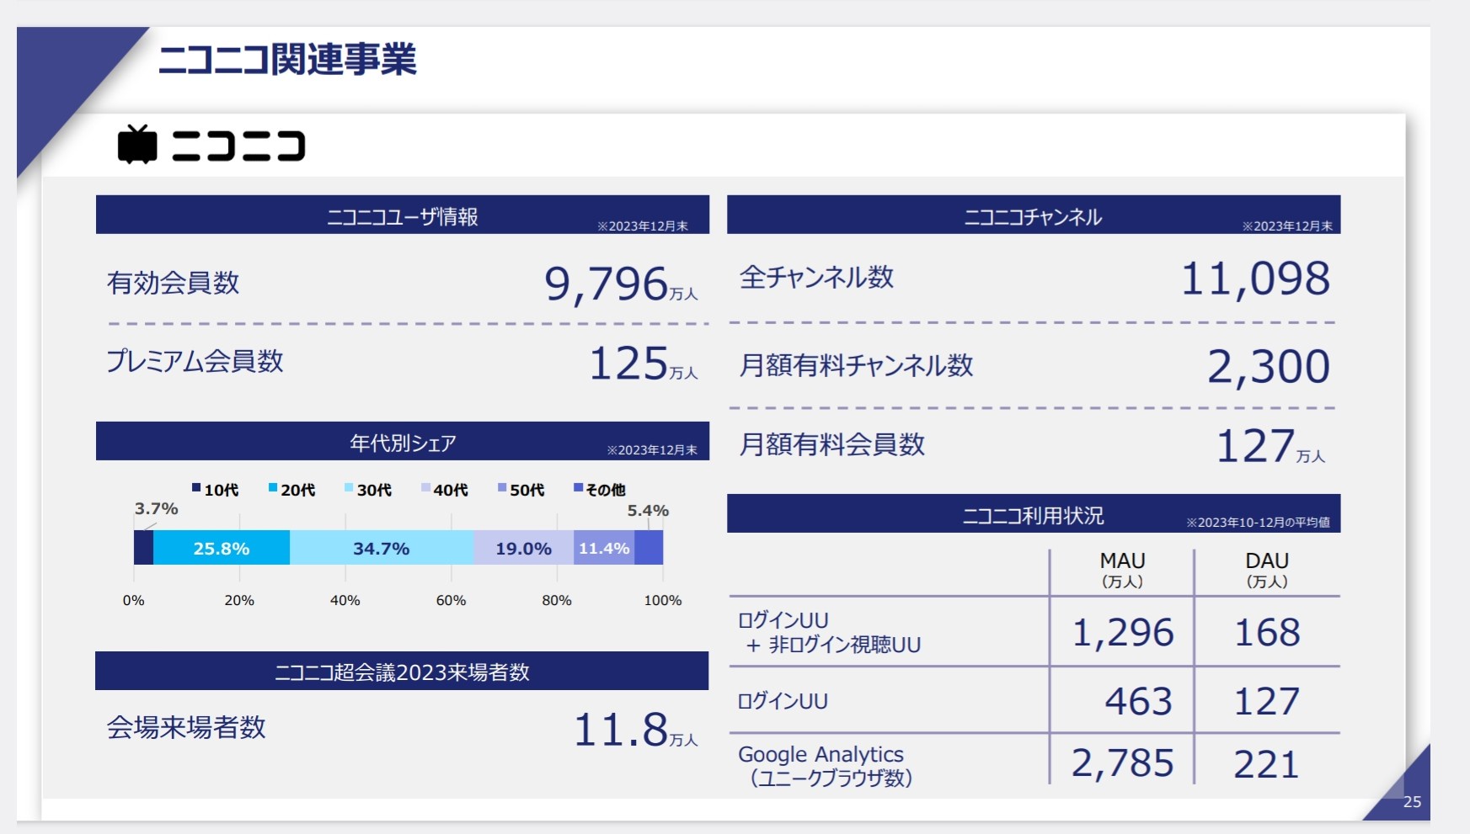The width and height of the screenshot is (1470, 834).
Task: Click the 127万人 value beside 月額有料会員数
Action: coord(1270,446)
